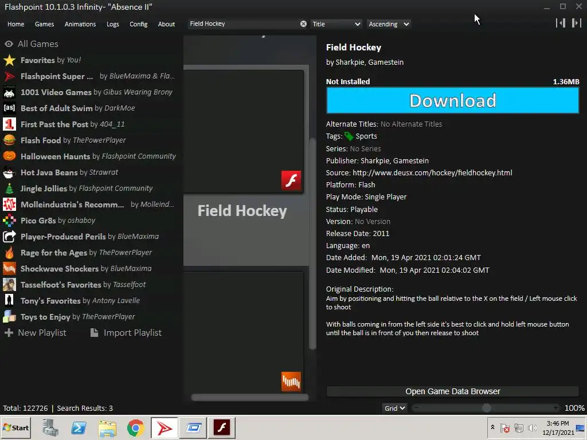Screen dimensions: 587x440
Task: Select the lower Shockwave game card thumbnail
Action: (x=244, y=332)
